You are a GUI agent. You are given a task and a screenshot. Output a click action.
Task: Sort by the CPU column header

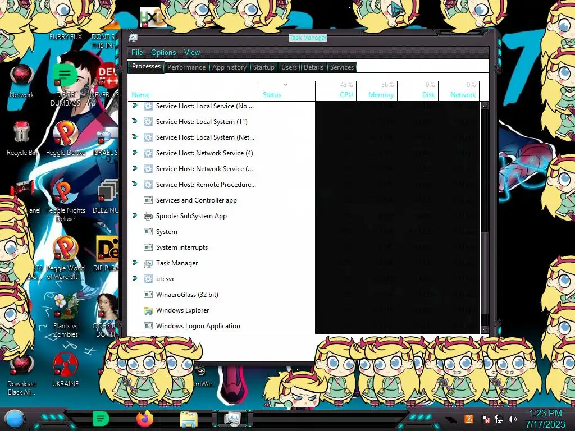tap(336, 91)
